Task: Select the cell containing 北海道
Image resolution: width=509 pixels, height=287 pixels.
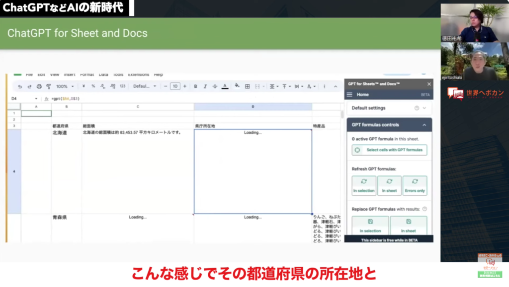Action: click(67, 172)
